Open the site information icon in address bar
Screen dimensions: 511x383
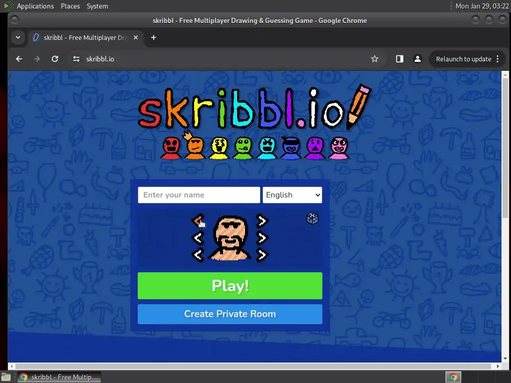click(76, 59)
